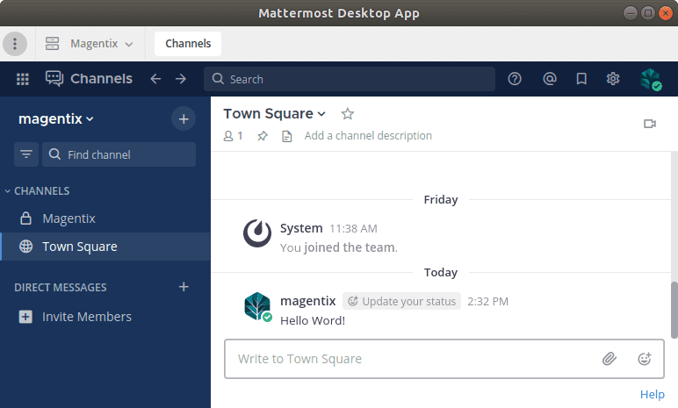The width and height of the screenshot is (678, 408).
Task: Click the Search field
Action: click(350, 79)
